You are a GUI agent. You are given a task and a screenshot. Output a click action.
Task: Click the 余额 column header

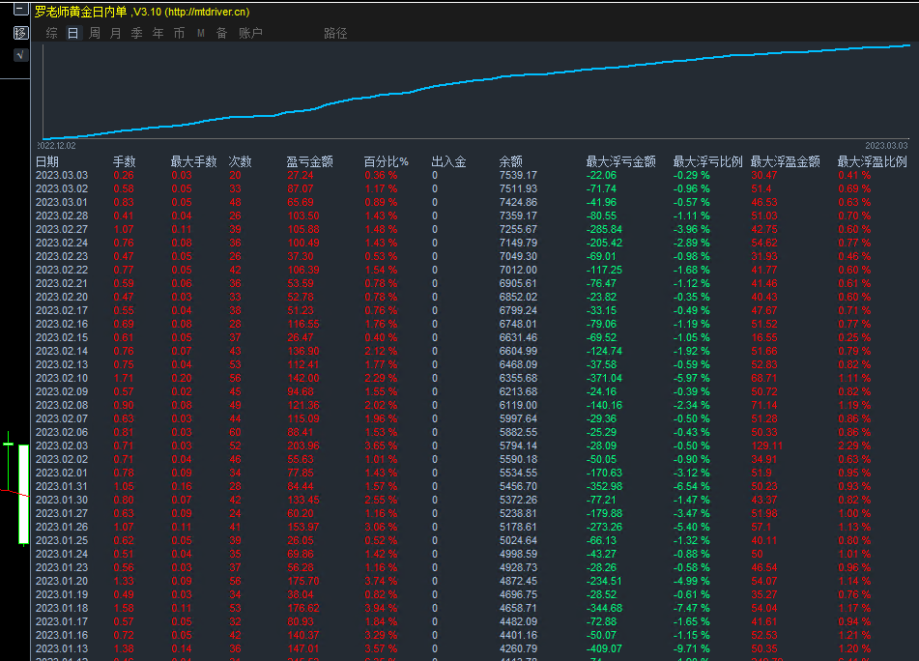click(511, 161)
